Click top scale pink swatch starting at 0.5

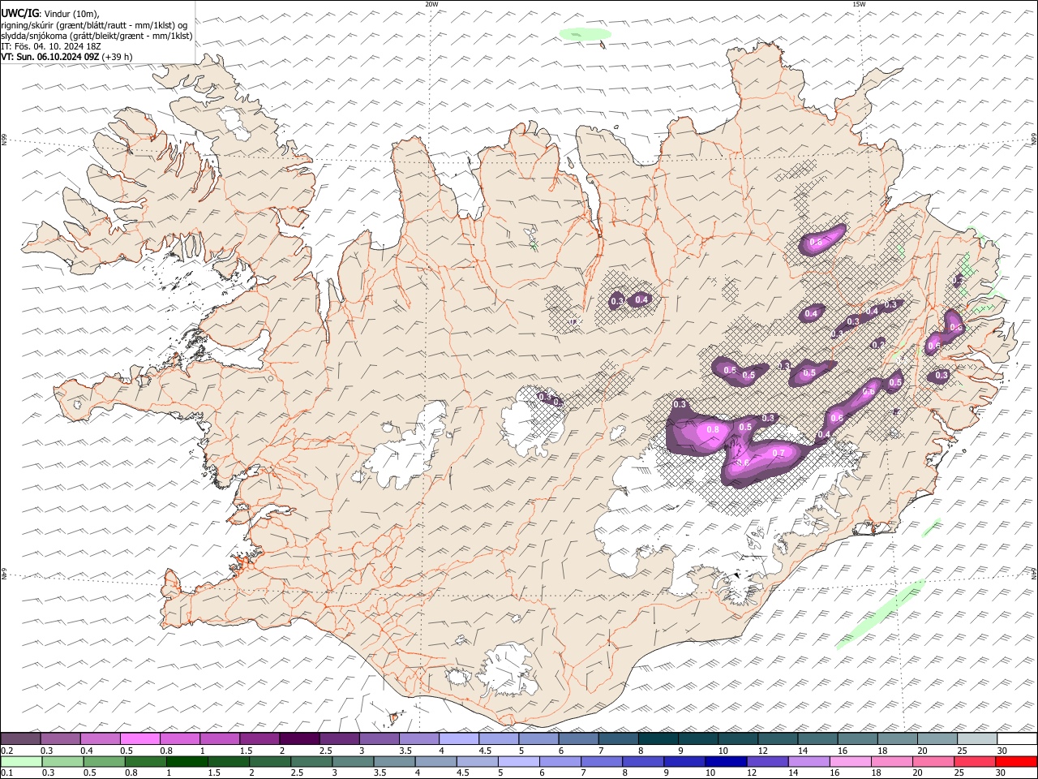(139, 739)
